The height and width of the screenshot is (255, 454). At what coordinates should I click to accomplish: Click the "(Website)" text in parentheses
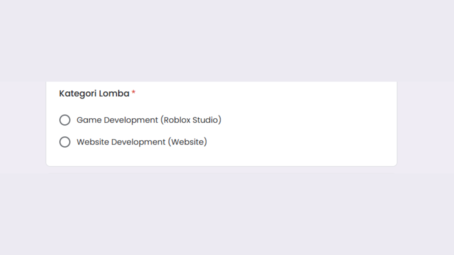(187, 142)
